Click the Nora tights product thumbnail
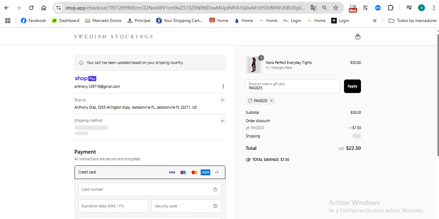439x219 pixels. coord(254,65)
